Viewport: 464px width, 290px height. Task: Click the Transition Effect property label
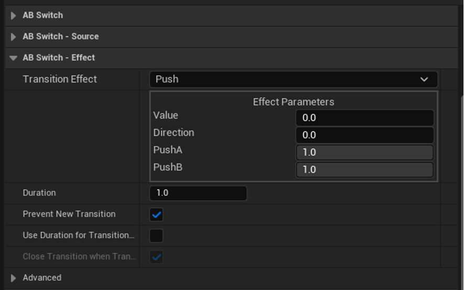click(x=60, y=80)
